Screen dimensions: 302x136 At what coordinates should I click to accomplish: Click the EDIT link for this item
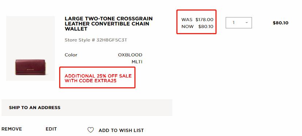point(51,129)
